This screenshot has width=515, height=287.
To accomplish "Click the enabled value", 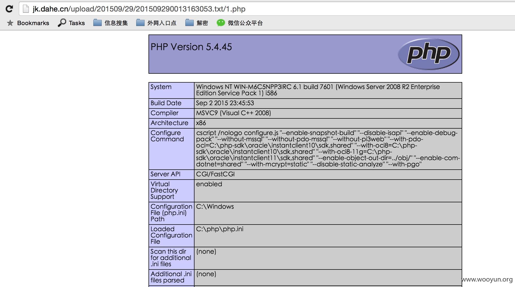I will 209,184.
